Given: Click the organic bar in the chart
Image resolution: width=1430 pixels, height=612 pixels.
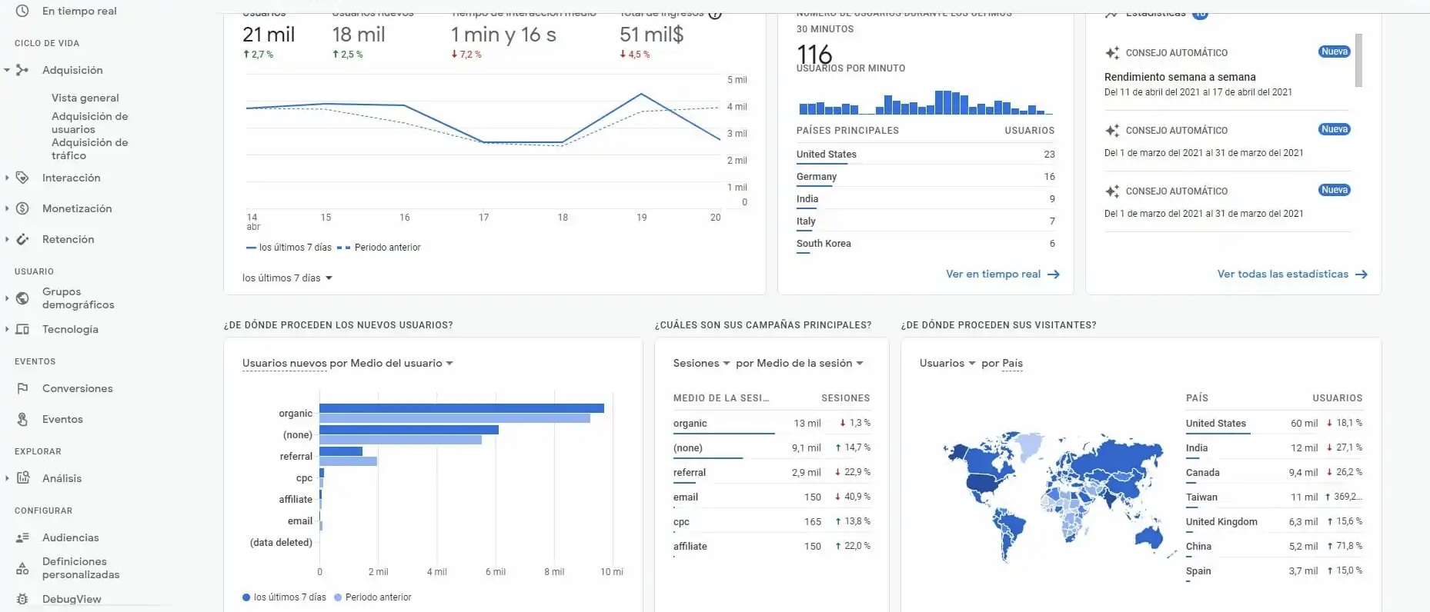Looking at the screenshot, I should [461, 408].
